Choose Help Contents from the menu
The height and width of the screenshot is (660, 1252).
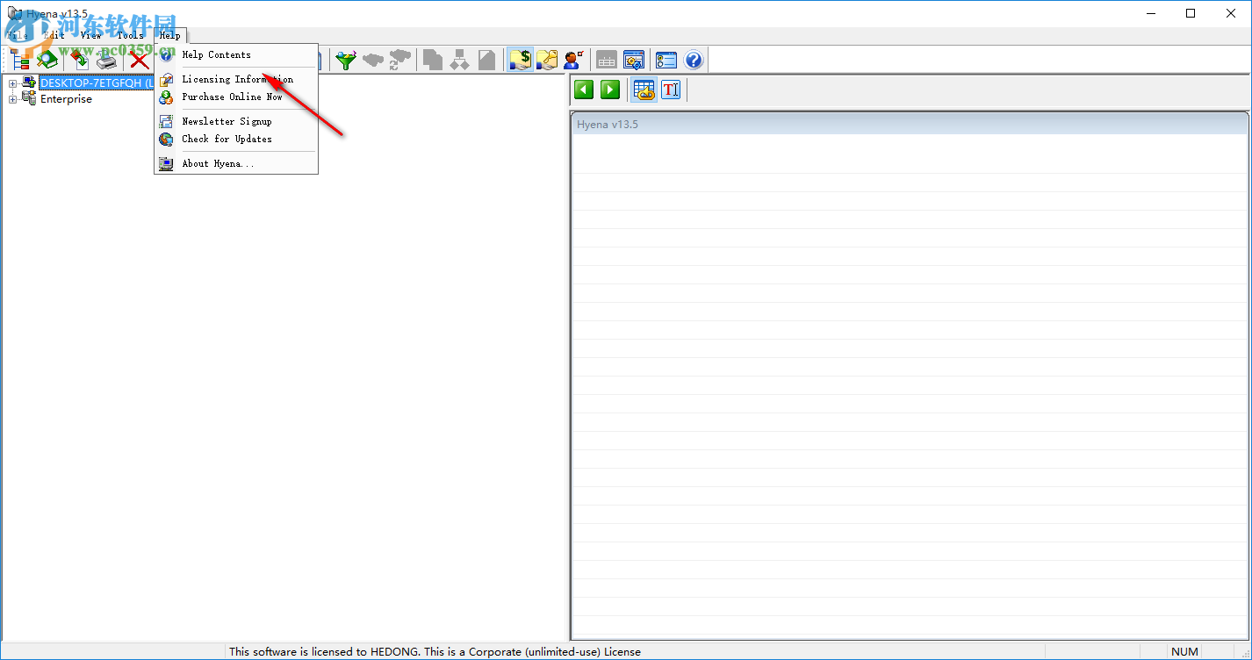point(235,54)
